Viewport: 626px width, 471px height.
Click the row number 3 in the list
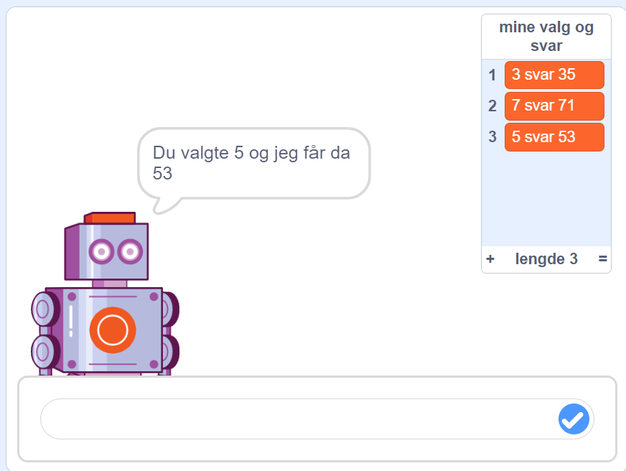pyautogui.click(x=492, y=136)
